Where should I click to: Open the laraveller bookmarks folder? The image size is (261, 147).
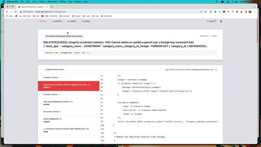(65, 16)
